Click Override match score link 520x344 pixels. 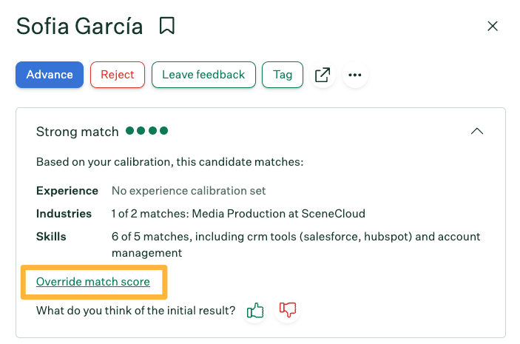point(93,282)
